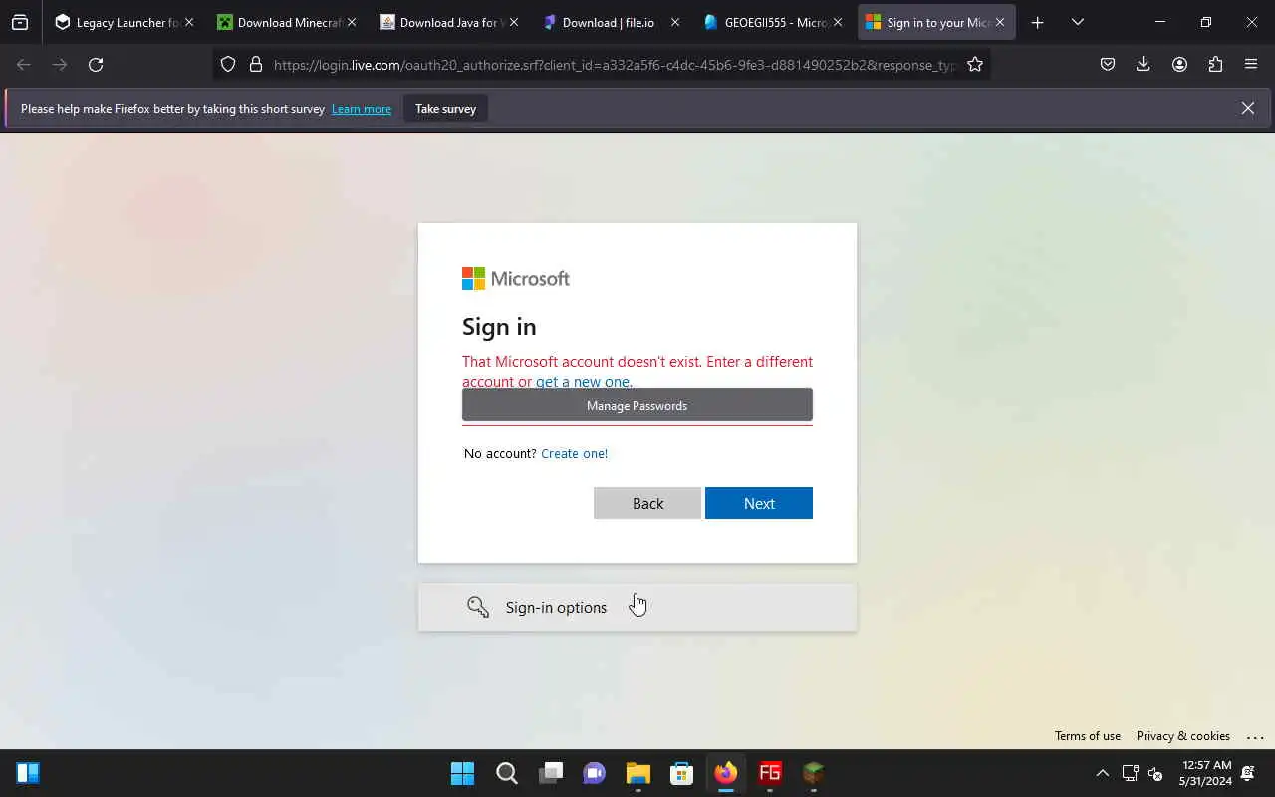The width and height of the screenshot is (1275, 797).
Task: Open the Windows Start menu
Action: (x=463, y=773)
